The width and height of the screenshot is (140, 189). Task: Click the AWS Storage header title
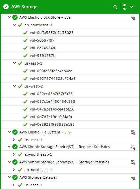click(x=24, y=7)
